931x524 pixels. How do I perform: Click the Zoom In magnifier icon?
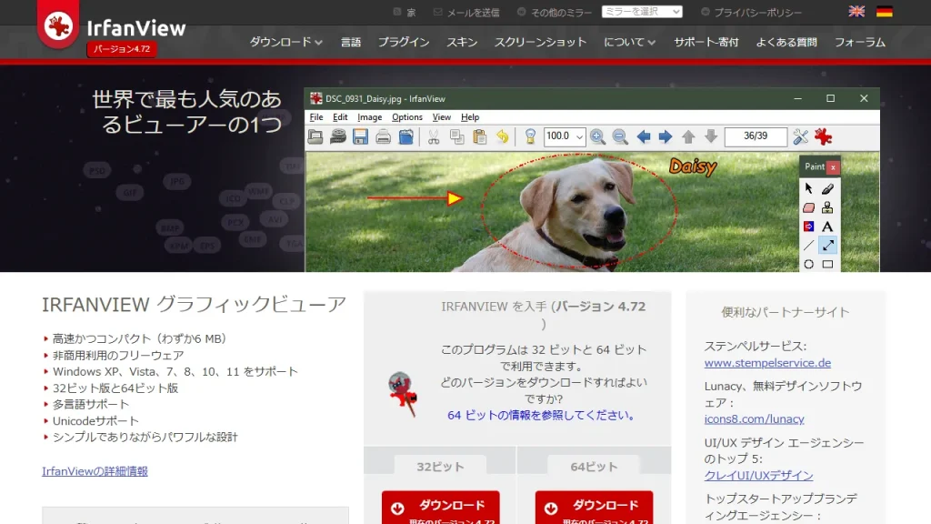(x=598, y=136)
